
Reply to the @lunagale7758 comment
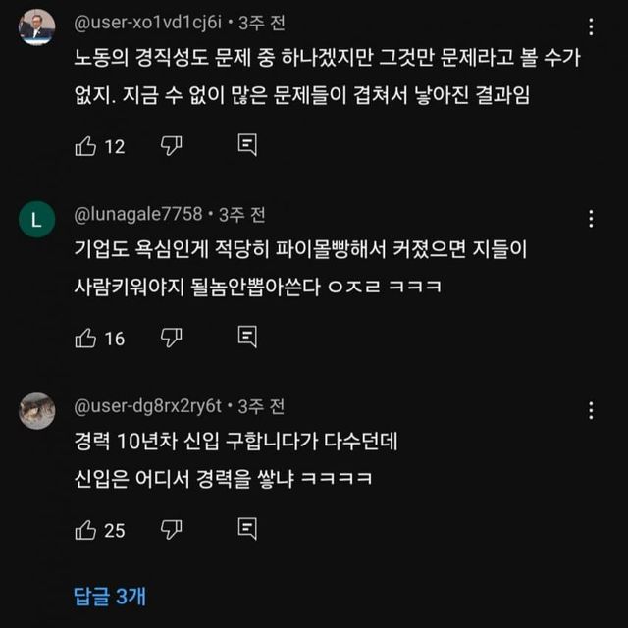click(x=247, y=338)
